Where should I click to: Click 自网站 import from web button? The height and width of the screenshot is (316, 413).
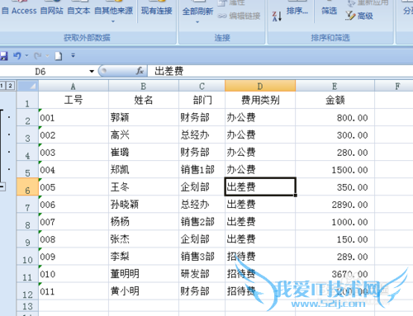(51, 11)
